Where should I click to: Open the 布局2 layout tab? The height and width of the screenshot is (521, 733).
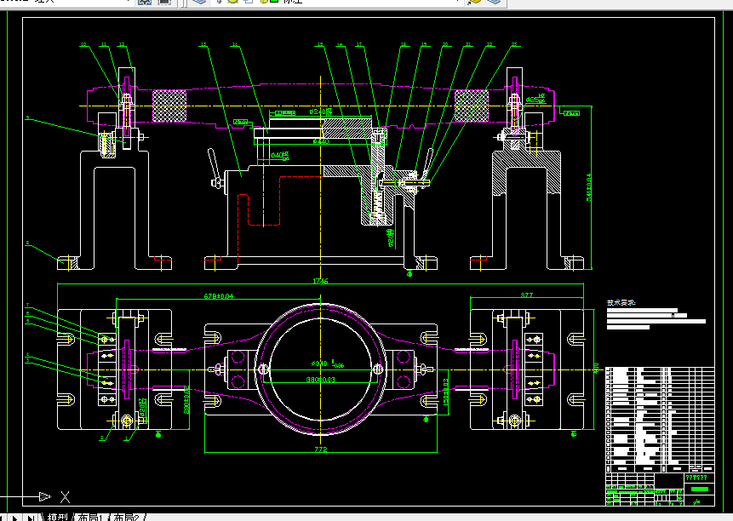[x=127, y=518]
